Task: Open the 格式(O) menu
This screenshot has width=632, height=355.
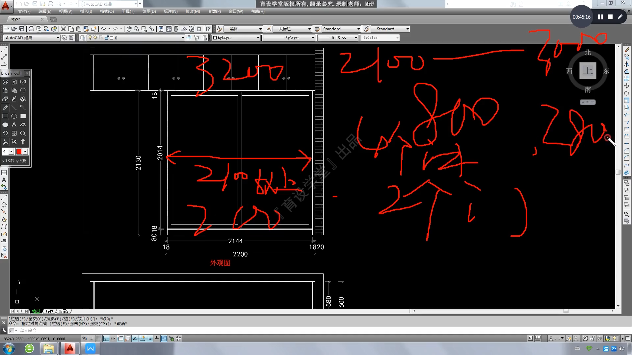Action: [x=107, y=12]
